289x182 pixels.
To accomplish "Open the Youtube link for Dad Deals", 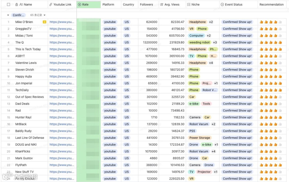I will (x=62, y=104).
